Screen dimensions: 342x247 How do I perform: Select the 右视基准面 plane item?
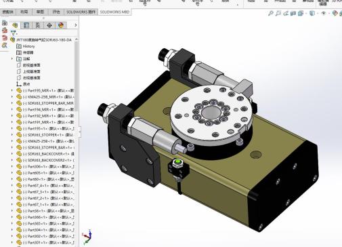pos(31,78)
